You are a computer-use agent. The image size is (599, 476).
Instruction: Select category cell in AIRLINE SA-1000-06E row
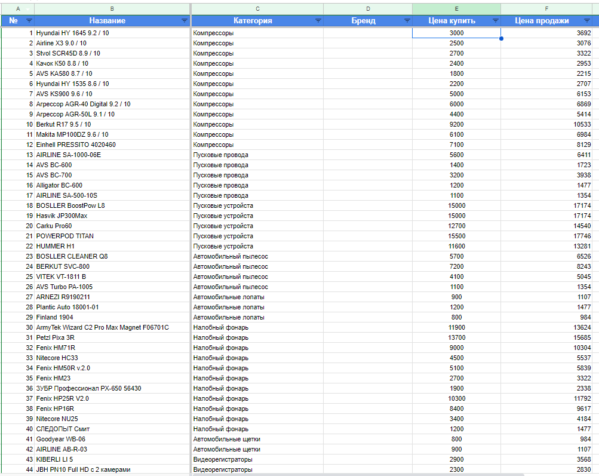tap(257, 155)
